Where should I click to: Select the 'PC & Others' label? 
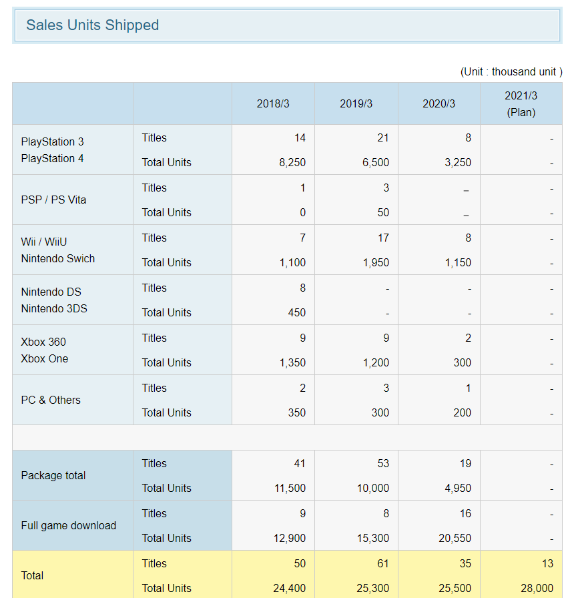[x=51, y=400]
